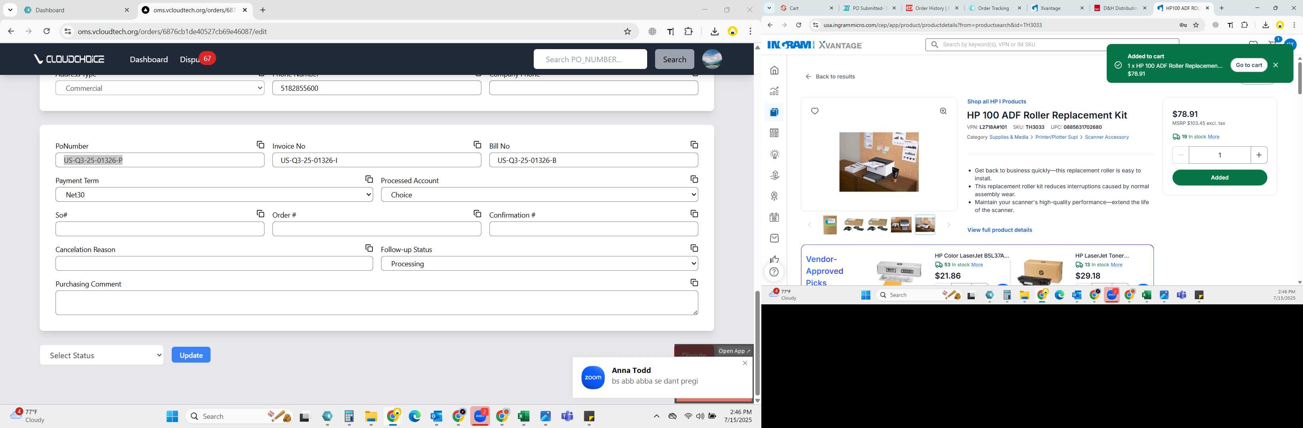Add product to favorites with heart icon
The image size is (1303, 428).
point(814,111)
